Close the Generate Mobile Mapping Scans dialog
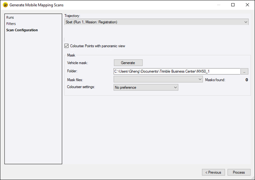 click(247, 5)
